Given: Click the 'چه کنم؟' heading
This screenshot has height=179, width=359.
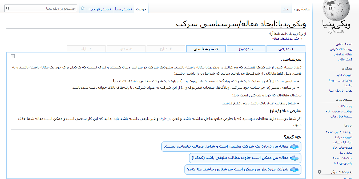Looking at the screenshot, I should pyautogui.click(x=293, y=137).
